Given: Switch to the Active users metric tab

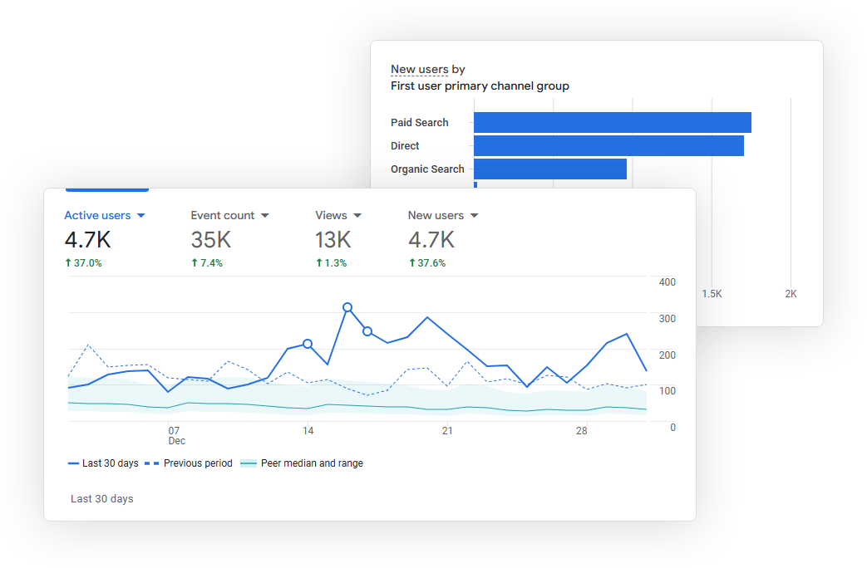Looking at the screenshot, I should click(x=97, y=216).
